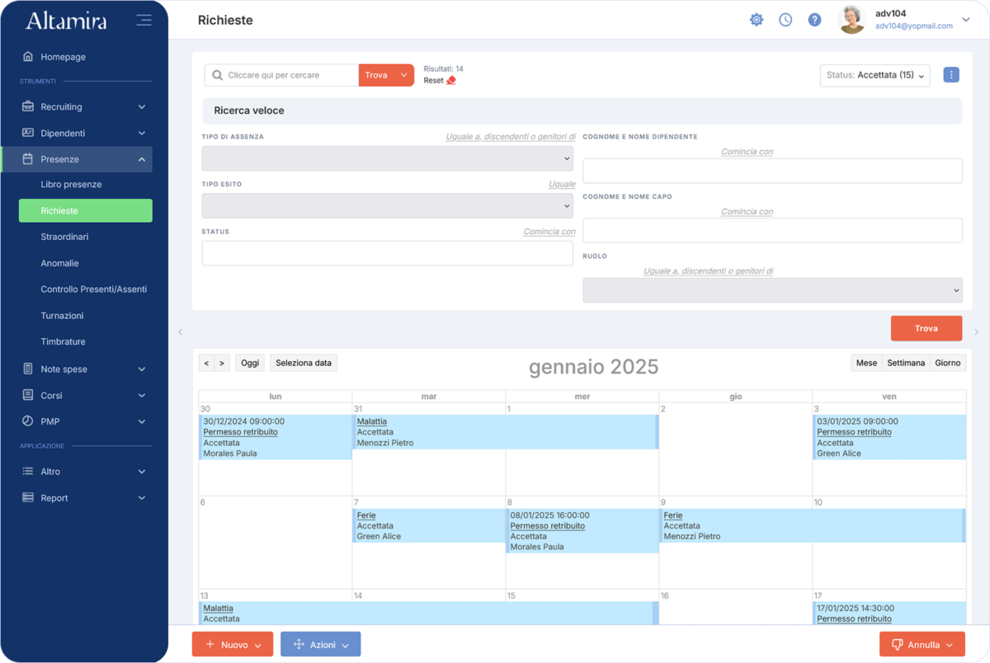Select Timbrature from Presenze submenu
Viewport: 990px width, 663px height.
click(x=63, y=341)
